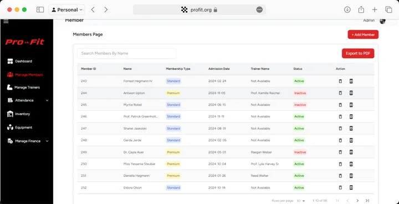Click the Pro-Fit logo

[25, 42]
